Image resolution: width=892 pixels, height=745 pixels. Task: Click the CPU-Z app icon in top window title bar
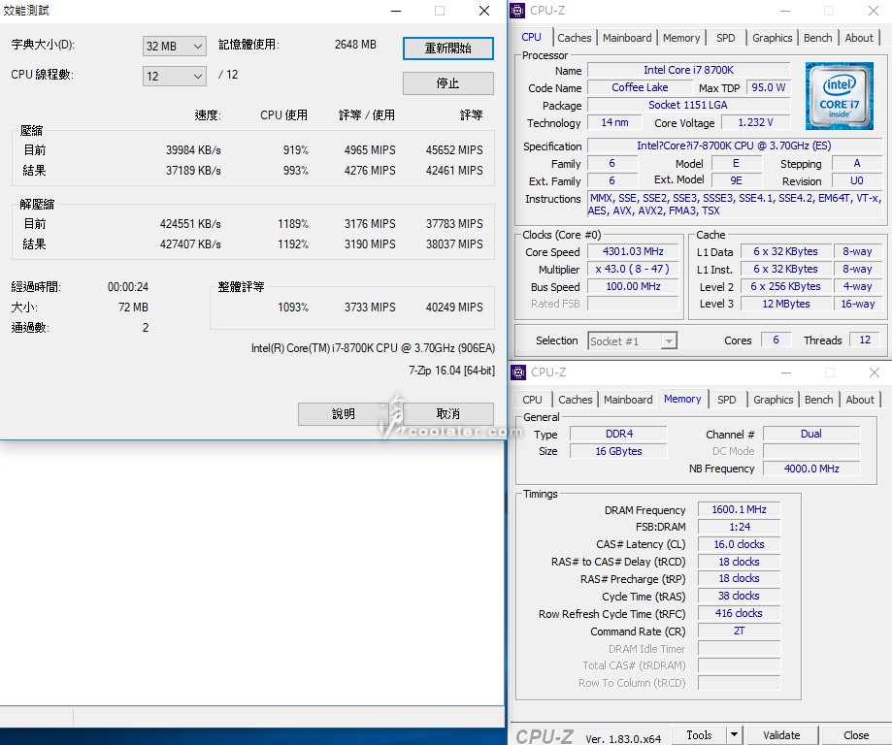coord(517,11)
